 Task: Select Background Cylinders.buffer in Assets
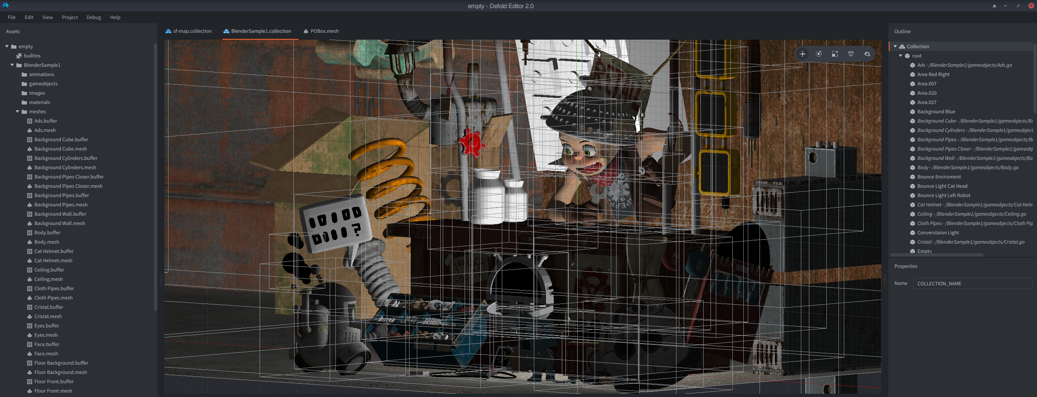[x=66, y=158]
